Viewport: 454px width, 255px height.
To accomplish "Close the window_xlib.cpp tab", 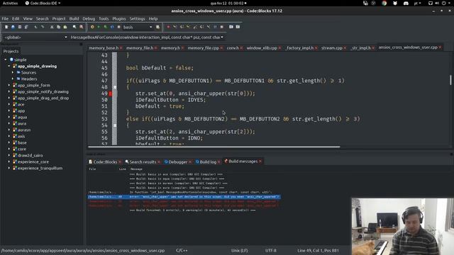I will (279, 48).
